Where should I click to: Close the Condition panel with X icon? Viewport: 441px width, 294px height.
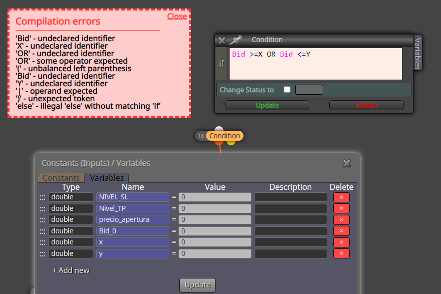point(222,41)
